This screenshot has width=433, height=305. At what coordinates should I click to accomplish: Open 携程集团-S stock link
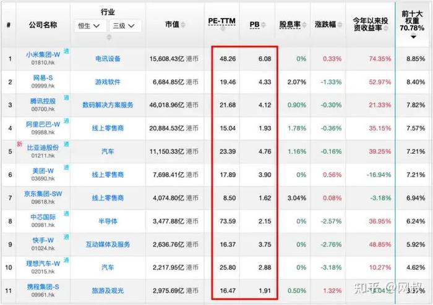43,287
